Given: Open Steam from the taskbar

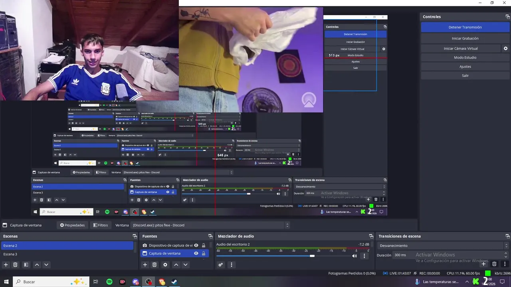Looking at the screenshot, I should pos(174,282).
